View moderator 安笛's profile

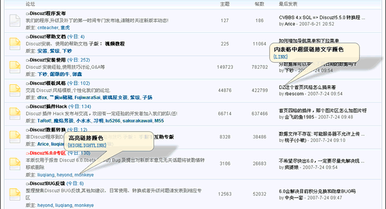click(42, 51)
